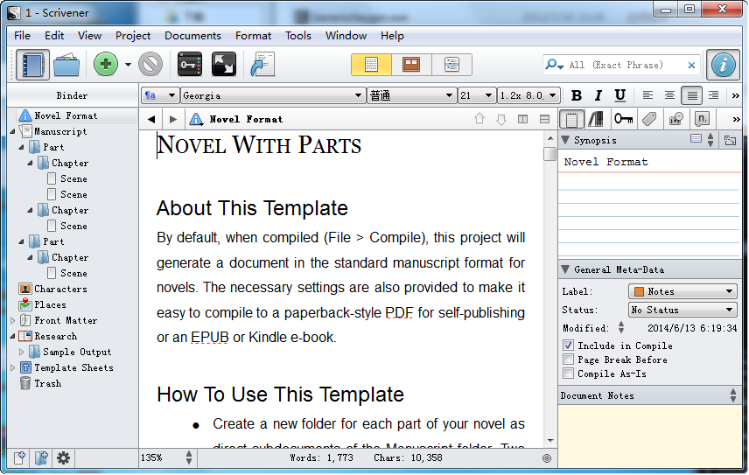The width and height of the screenshot is (749, 475).
Task: Open the Documents menu
Action: tap(192, 36)
